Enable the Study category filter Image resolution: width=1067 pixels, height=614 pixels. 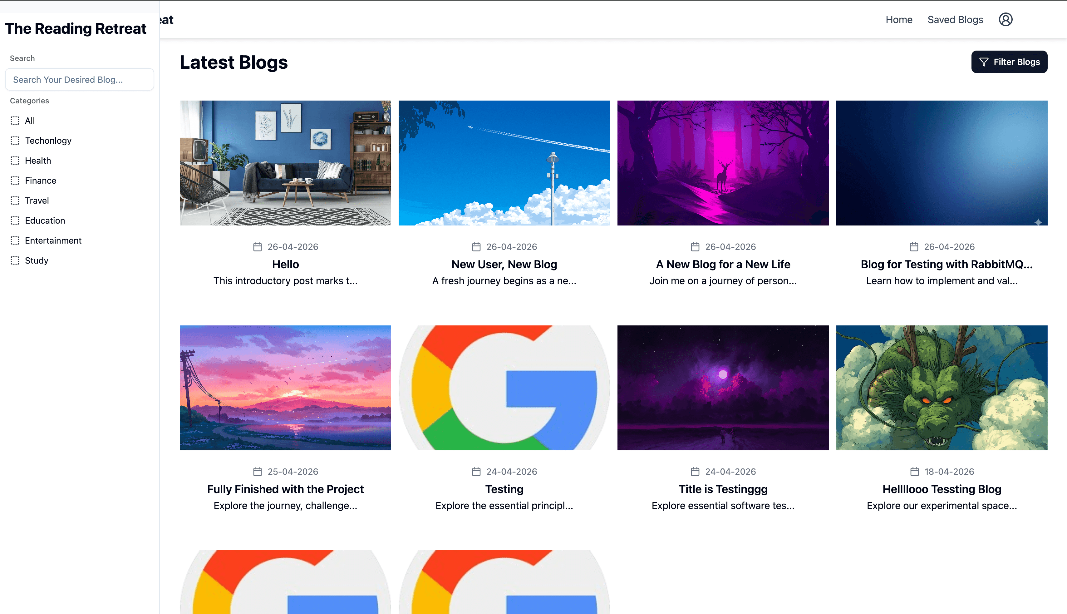[x=15, y=260]
